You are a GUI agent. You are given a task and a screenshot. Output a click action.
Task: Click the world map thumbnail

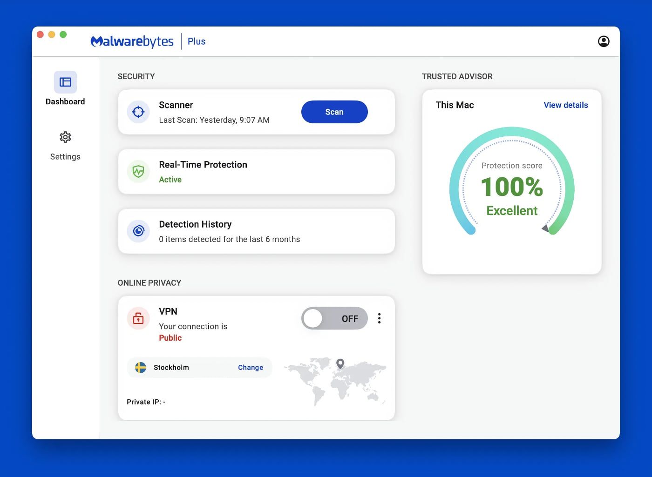tap(336, 381)
